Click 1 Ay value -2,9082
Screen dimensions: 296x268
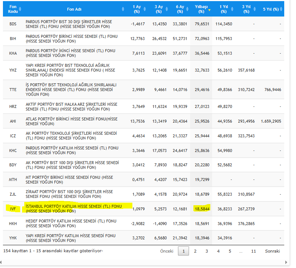coord(138,224)
